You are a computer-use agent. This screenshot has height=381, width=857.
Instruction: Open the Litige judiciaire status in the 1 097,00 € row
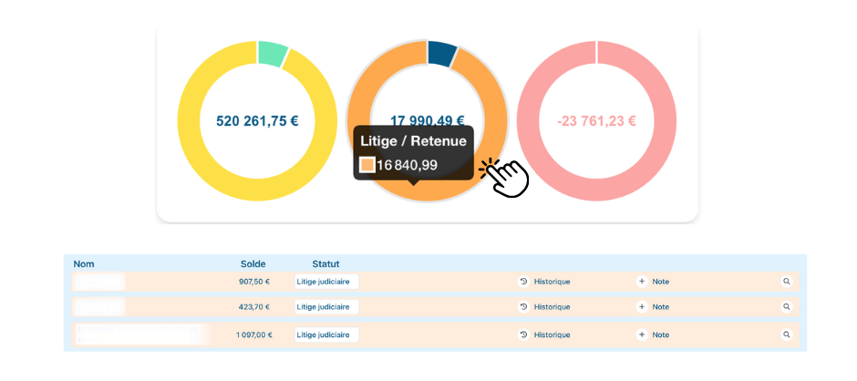(x=326, y=335)
